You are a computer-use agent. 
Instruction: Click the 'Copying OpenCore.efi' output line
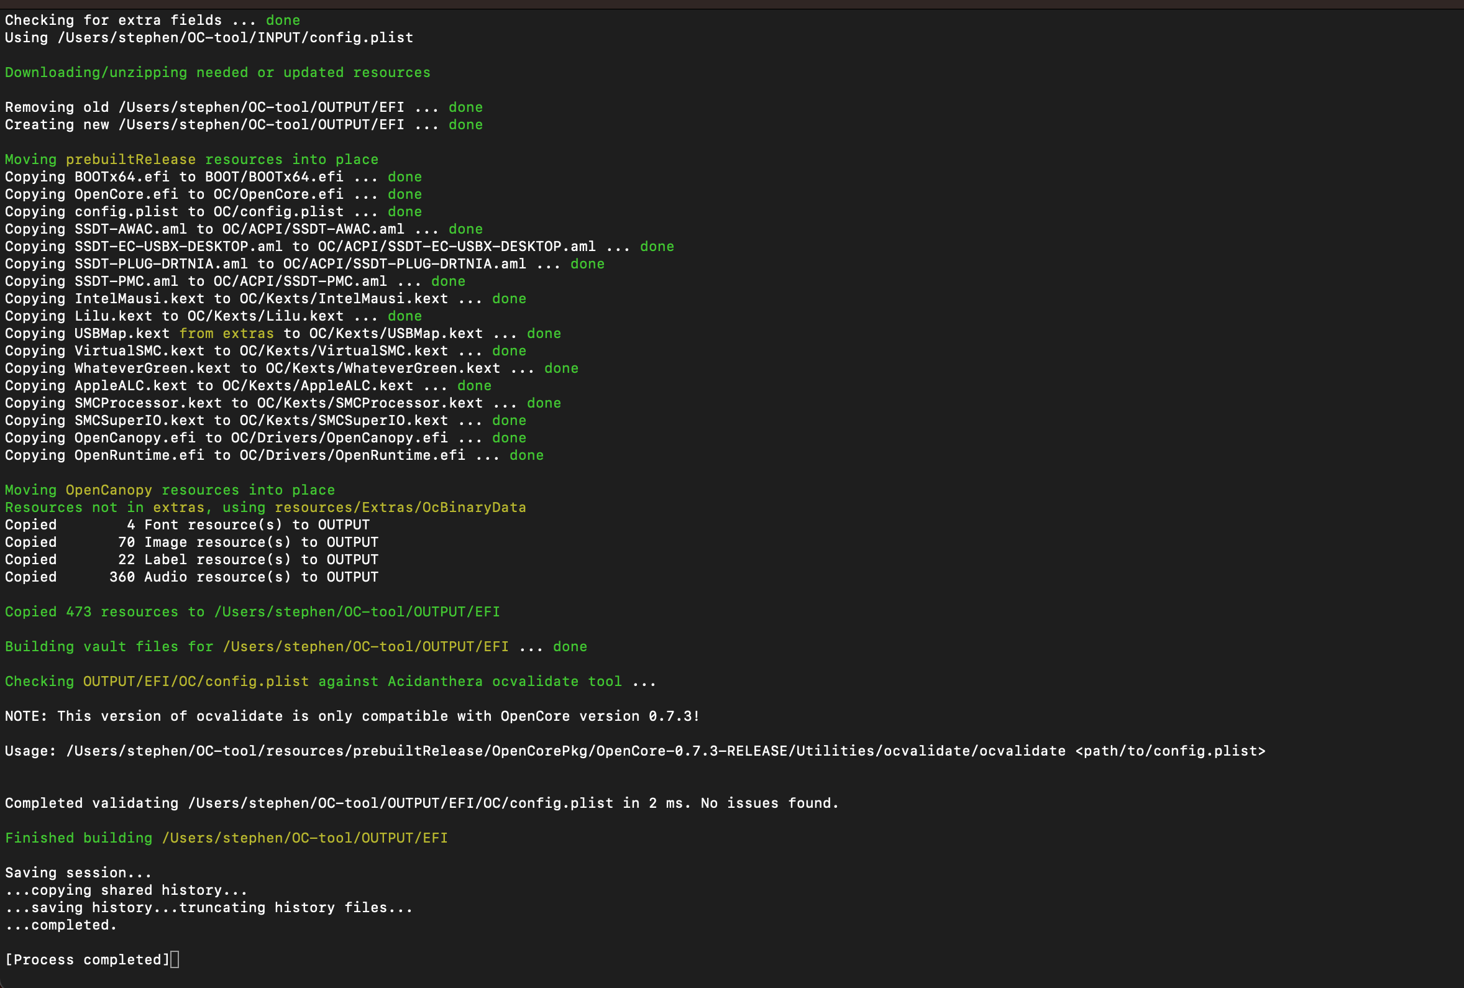[x=214, y=194]
